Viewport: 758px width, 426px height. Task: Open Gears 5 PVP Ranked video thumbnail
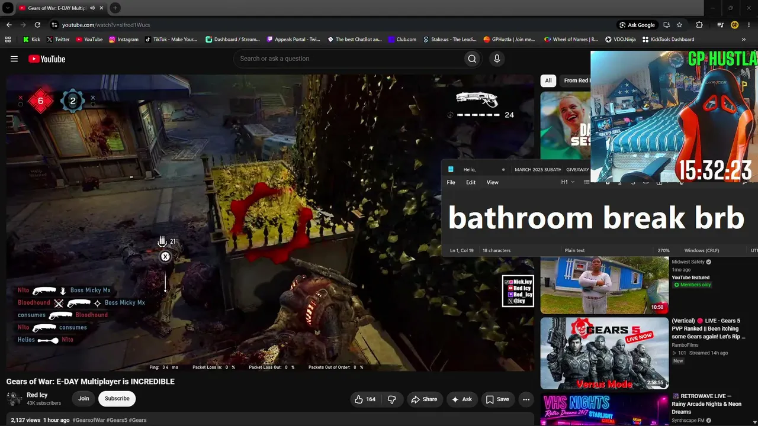point(604,353)
